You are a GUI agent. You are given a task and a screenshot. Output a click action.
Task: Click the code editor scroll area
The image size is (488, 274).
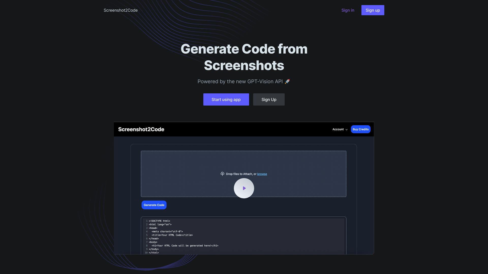coord(244,235)
